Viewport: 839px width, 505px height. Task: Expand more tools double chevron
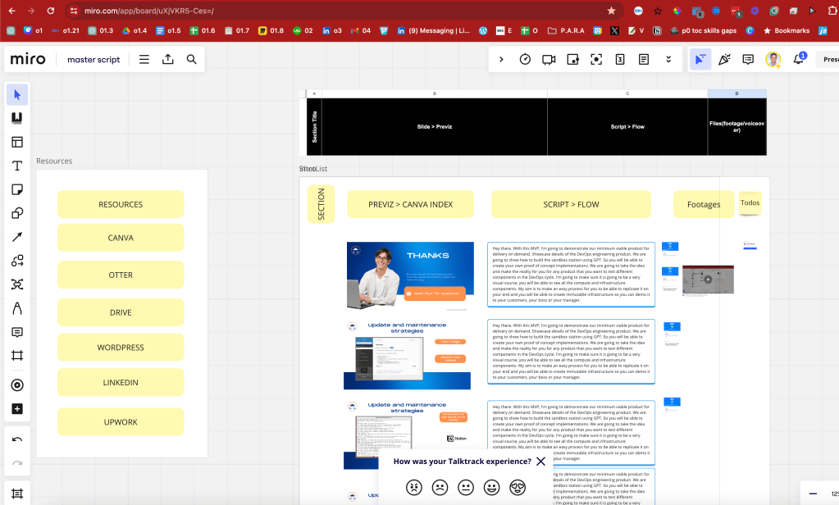coord(668,59)
